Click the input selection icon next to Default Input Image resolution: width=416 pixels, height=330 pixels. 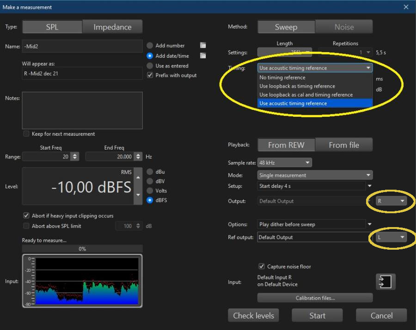pos(385,281)
